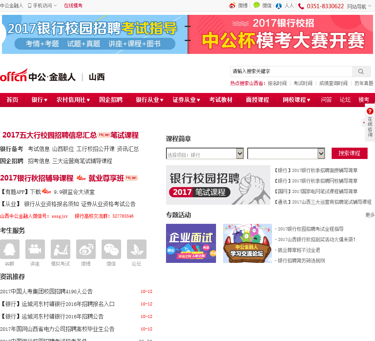Open the 学习交流论坛 thumbnail
This screenshot has width=375, height=341.
pyautogui.click(x=247, y=243)
